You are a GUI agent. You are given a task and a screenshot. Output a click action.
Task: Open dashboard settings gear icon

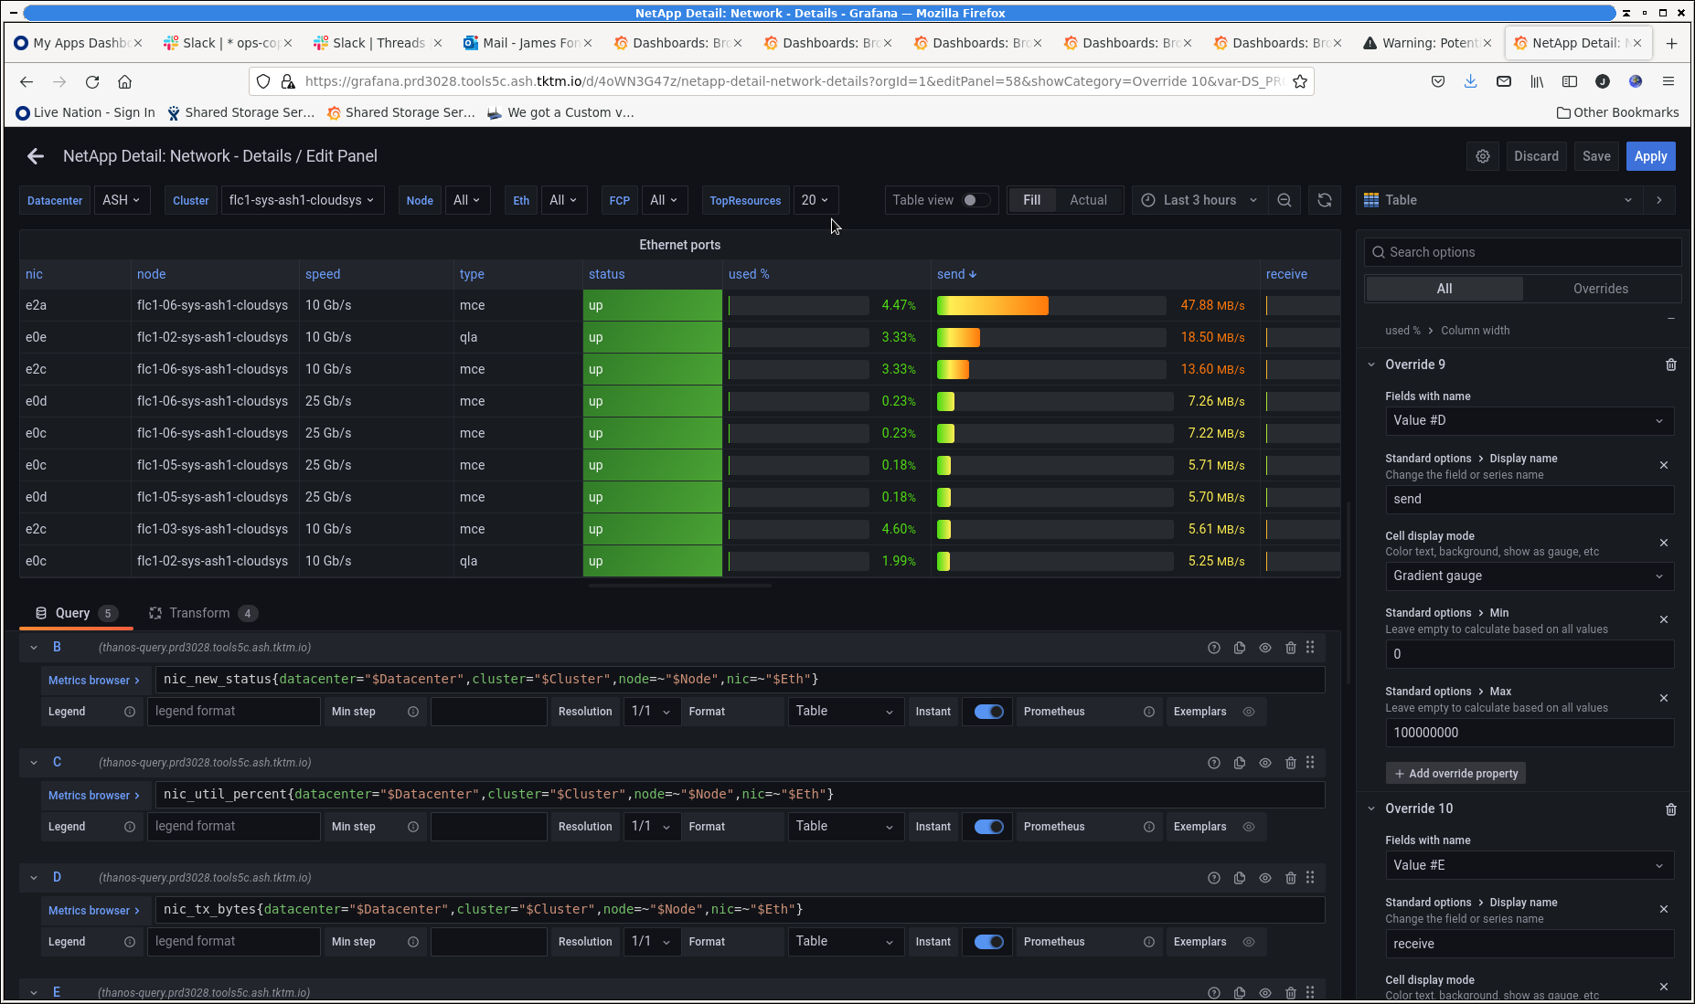point(1483,156)
